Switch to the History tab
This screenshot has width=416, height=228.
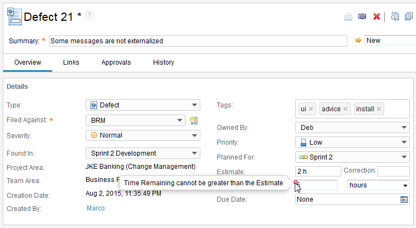point(164,62)
